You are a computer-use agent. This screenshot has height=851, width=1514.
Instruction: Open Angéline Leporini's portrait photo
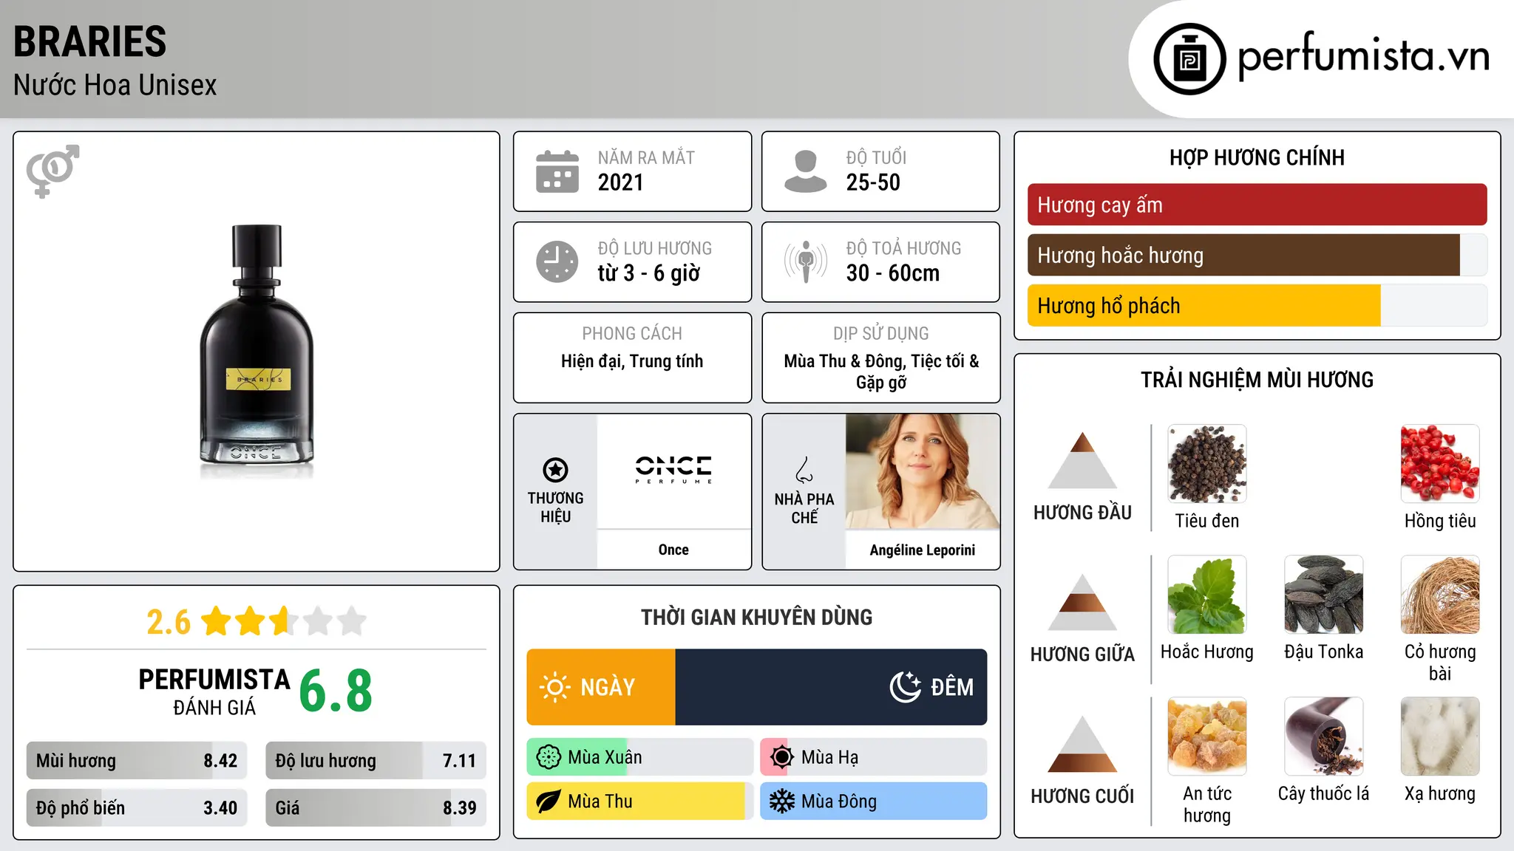tap(923, 471)
